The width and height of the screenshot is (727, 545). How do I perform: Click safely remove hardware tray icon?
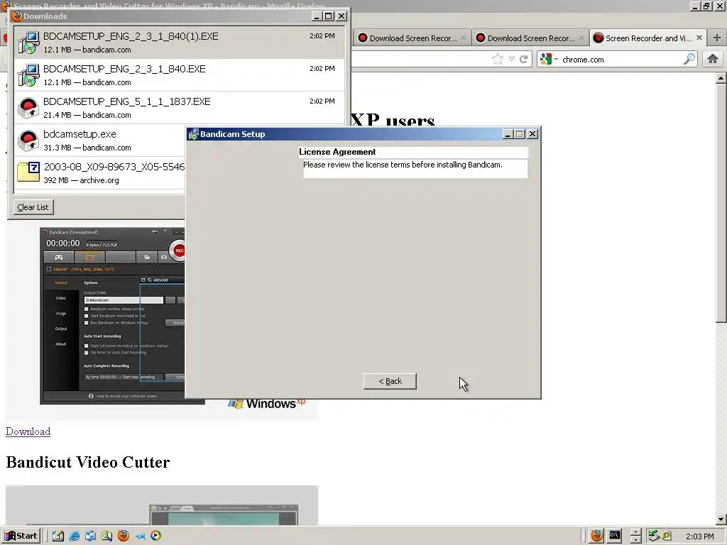click(654, 536)
